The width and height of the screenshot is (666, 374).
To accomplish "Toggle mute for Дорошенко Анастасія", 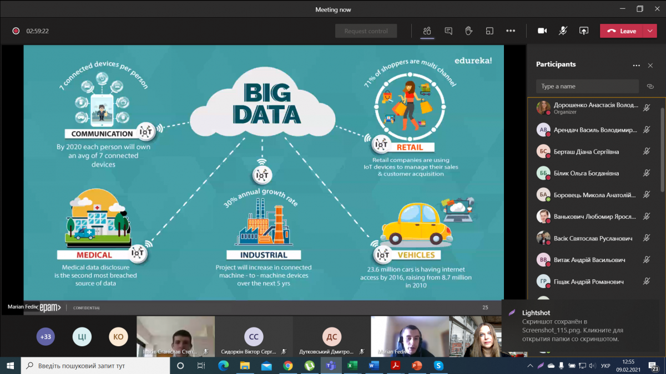I will [647, 108].
